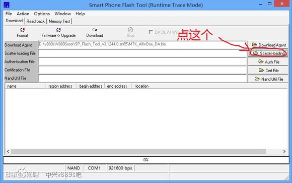The height and width of the screenshot is (183, 292).
Task: Open the Options menu
Action: (42, 14)
